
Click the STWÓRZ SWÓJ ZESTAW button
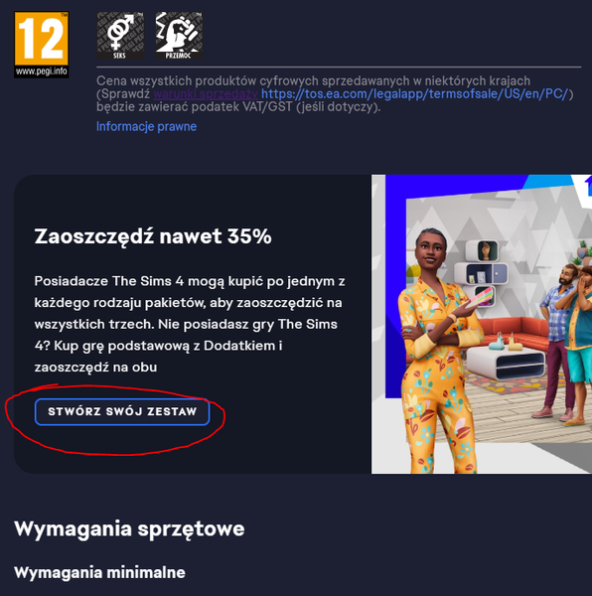pos(122,411)
